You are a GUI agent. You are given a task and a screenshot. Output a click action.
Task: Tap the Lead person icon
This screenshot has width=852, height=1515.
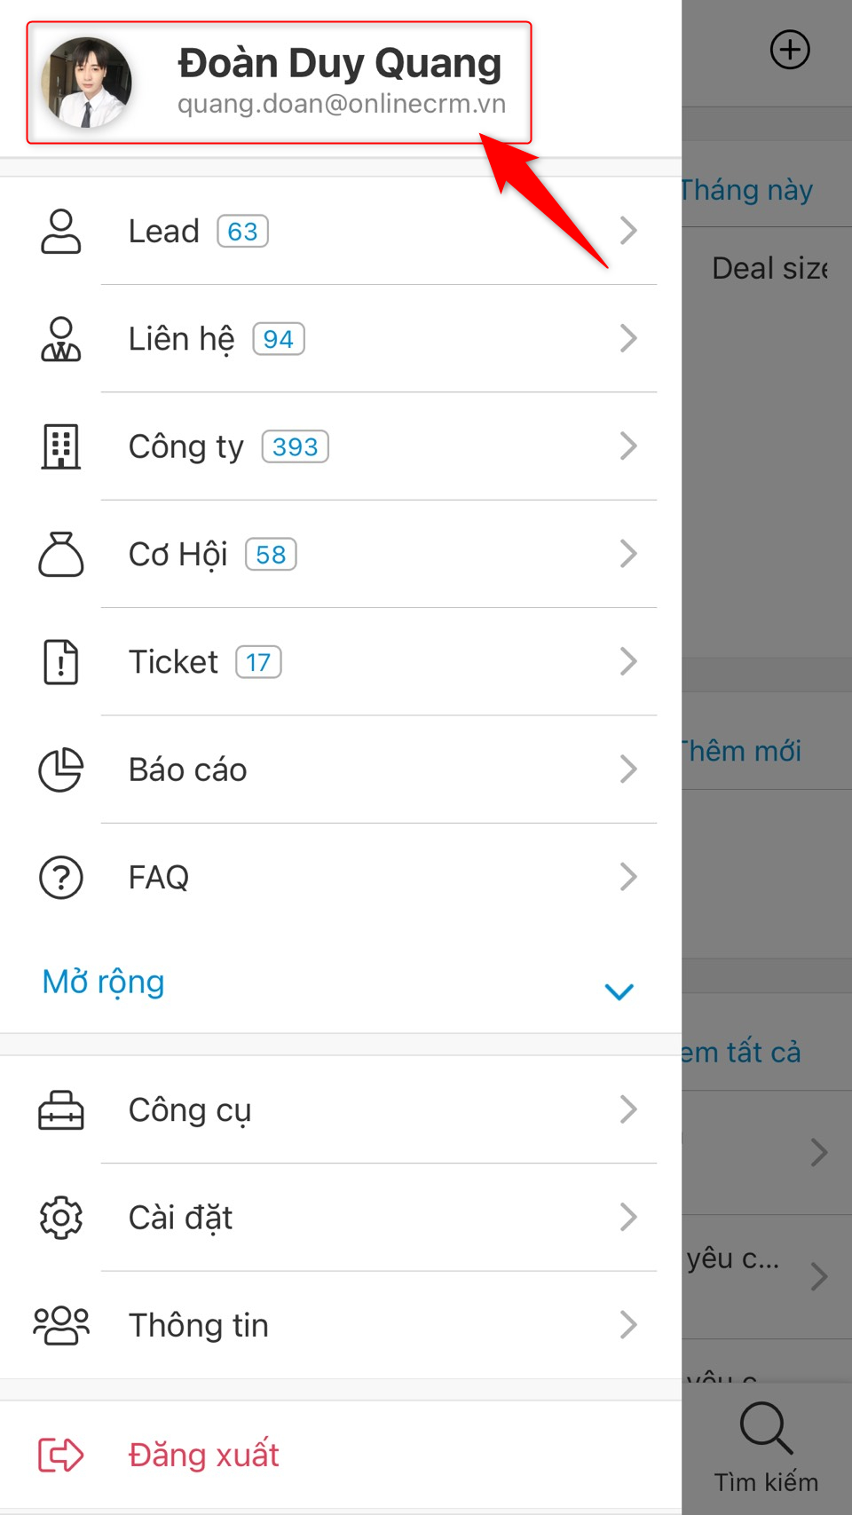click(60, 232)
